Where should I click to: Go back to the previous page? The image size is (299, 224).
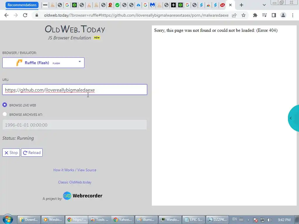[6, 15]
